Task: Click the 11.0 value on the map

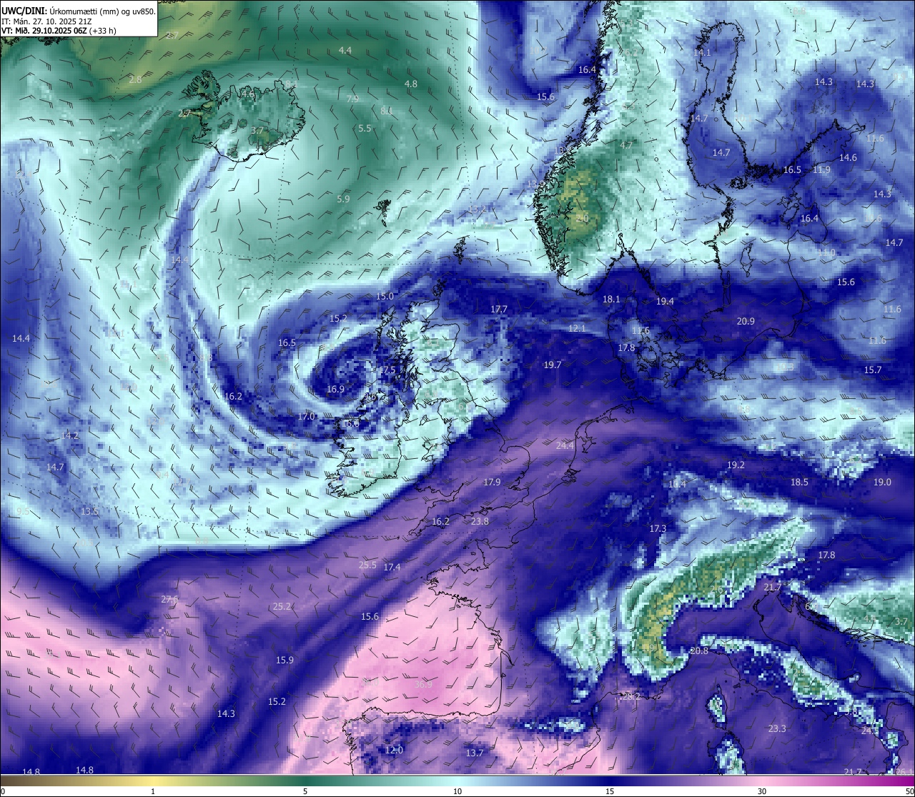Action: tap(826, 252)
